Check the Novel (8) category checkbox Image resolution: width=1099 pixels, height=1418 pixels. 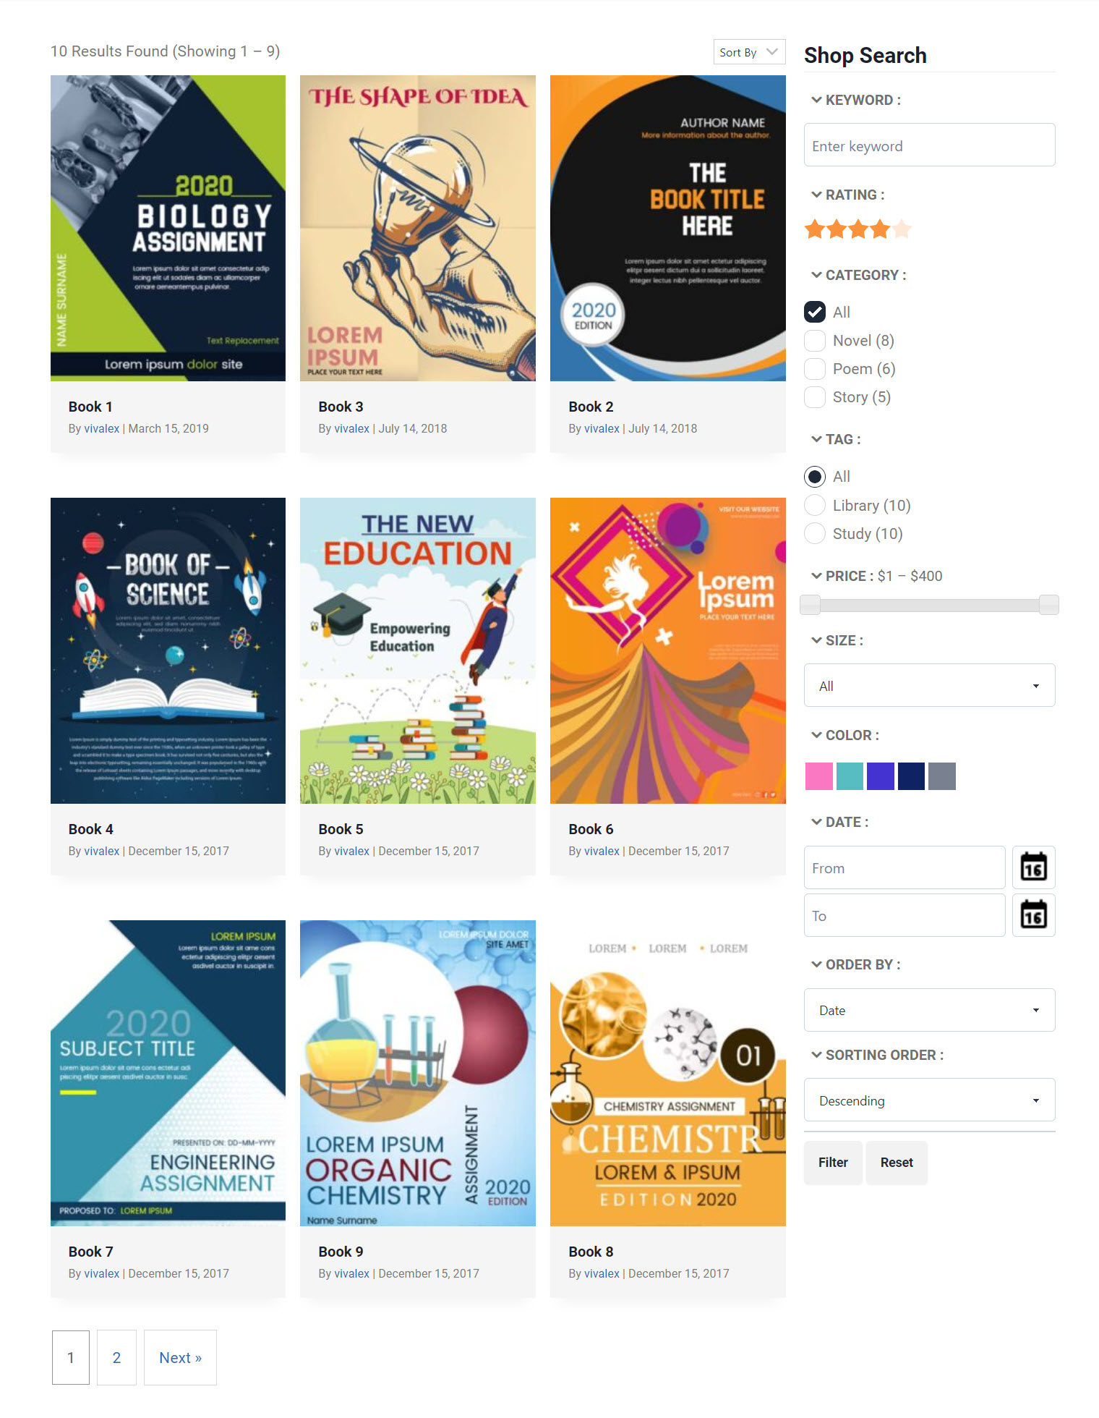pyautogui.click(x=815, y=341)
